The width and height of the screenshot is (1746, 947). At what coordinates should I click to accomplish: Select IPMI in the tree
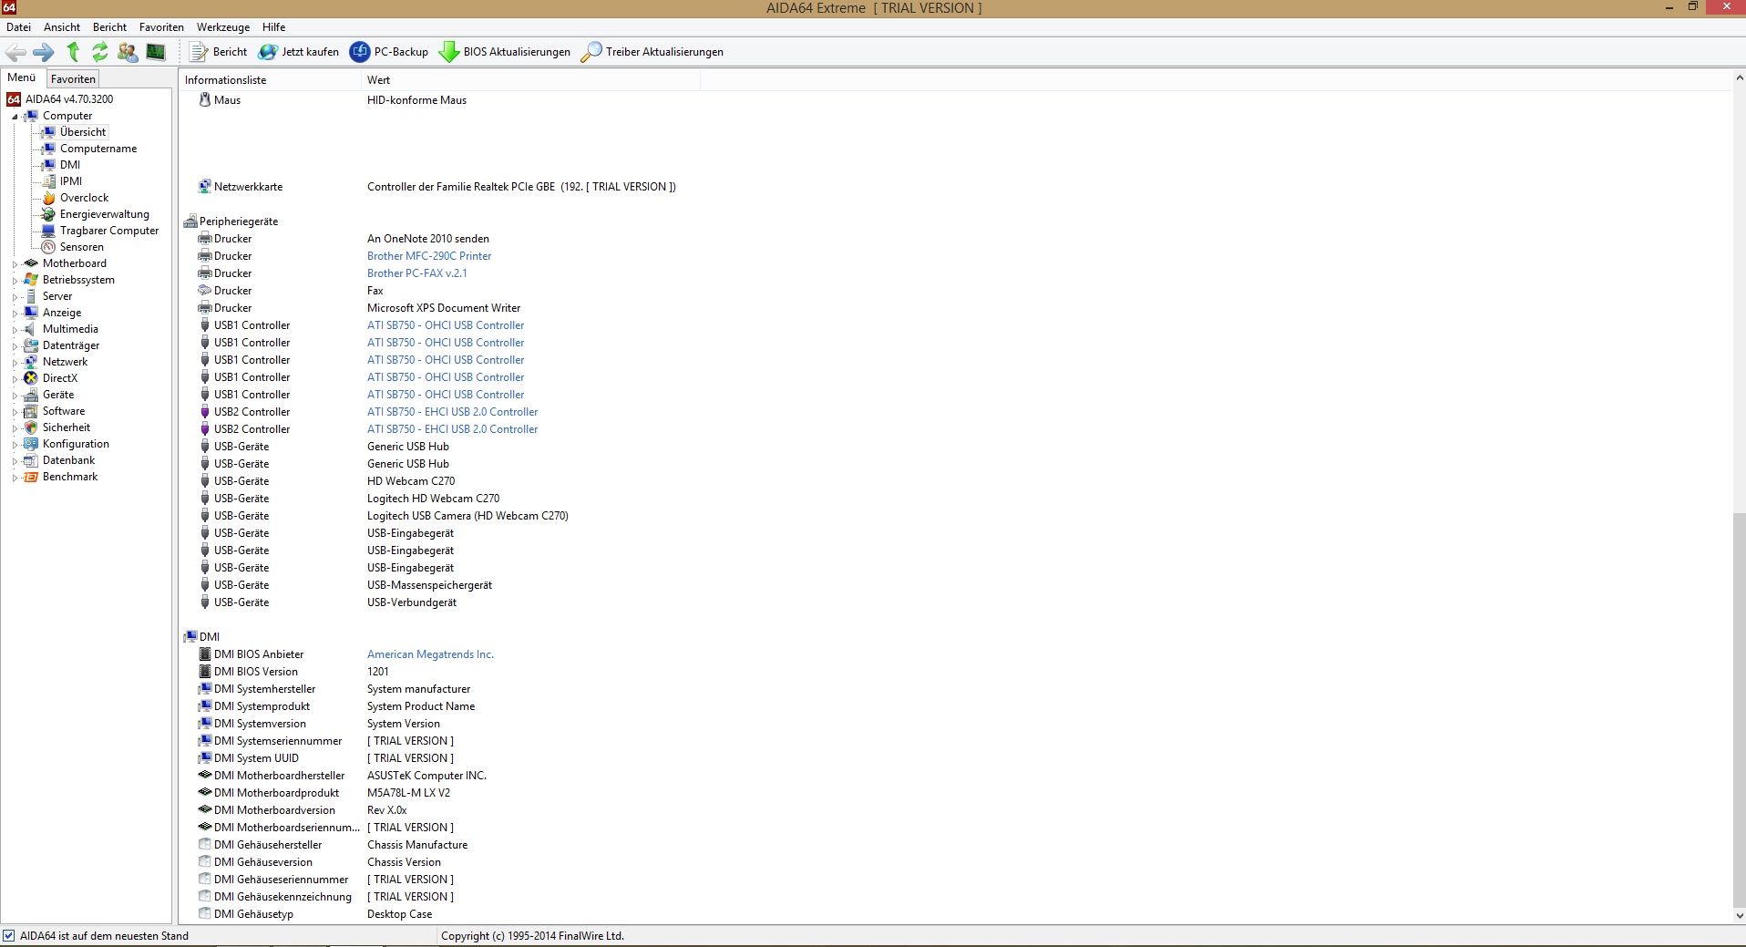(x=71, y=181)
